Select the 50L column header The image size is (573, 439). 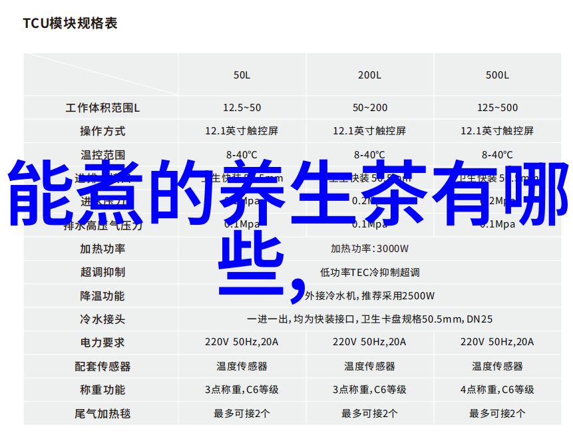242,75
